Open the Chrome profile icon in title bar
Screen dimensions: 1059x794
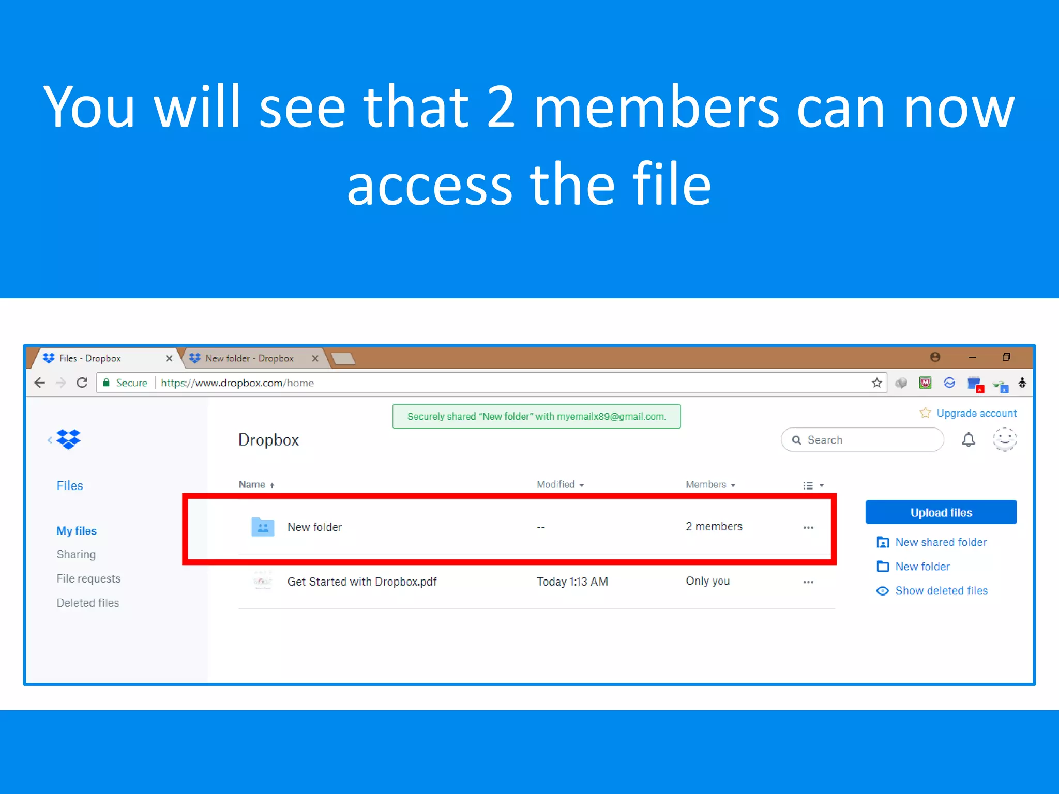click(x=935, y=357)
